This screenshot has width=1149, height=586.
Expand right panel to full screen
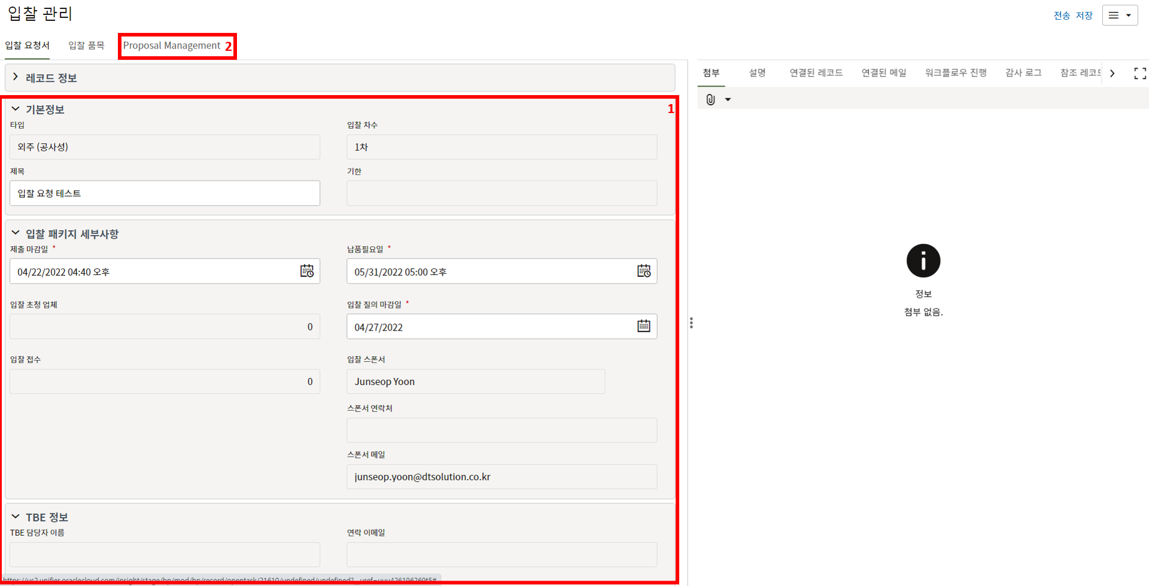(1139, 73)
